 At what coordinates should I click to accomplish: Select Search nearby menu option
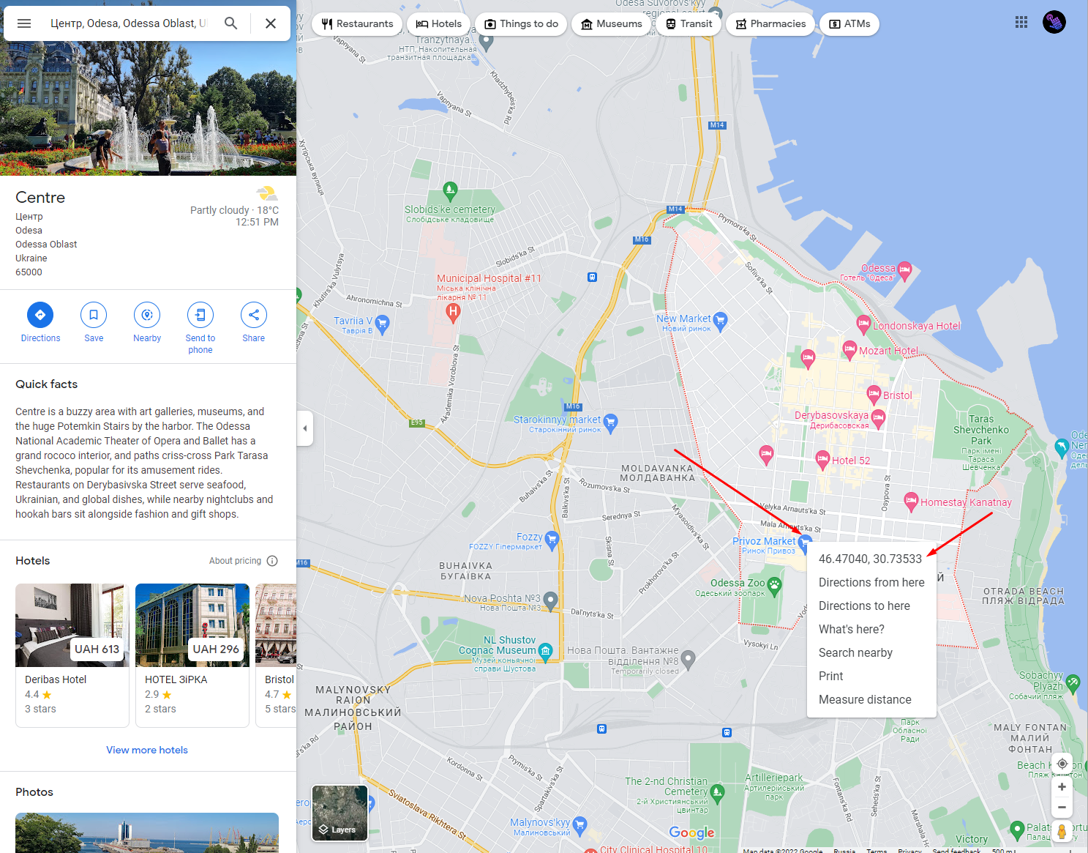pos(871,652)
